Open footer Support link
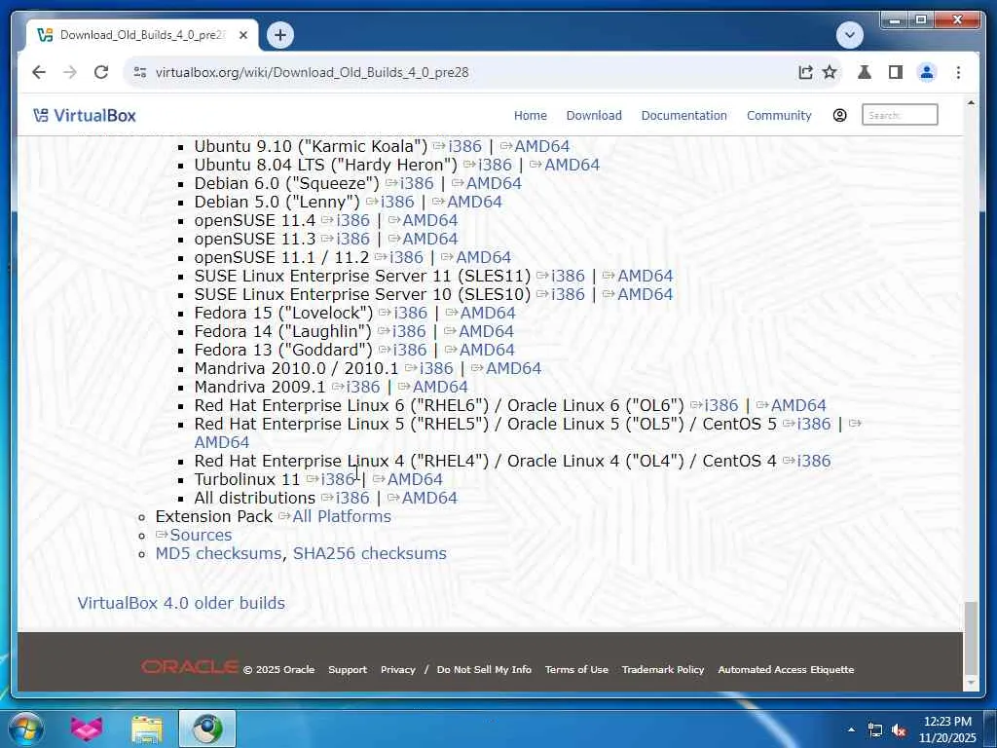The height and width of the screenshot is (748, 997). tap(348, 669)
